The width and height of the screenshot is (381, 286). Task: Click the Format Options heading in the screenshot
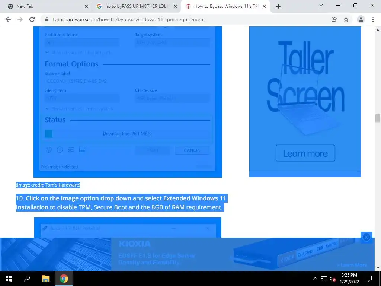click(71, 64)
